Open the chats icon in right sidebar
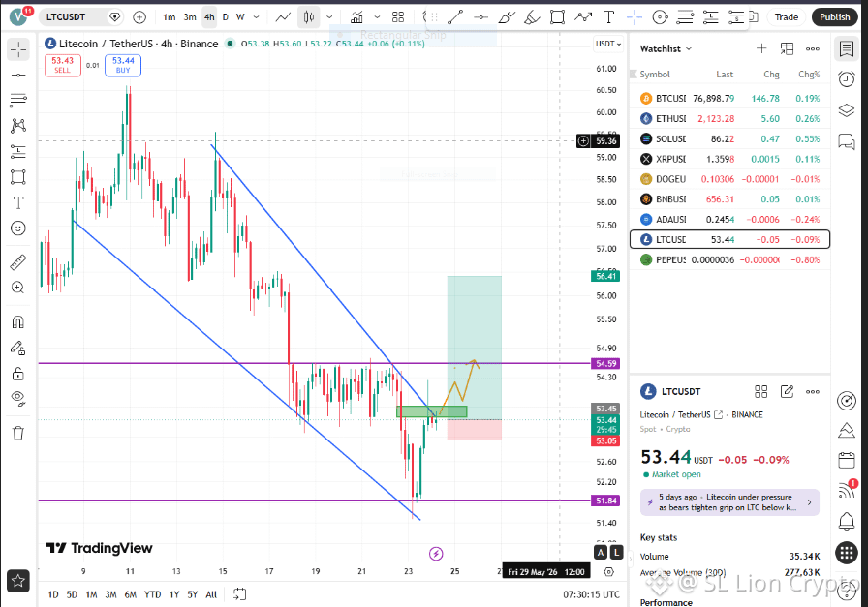This screenshot has height=607, width=868. (847, 141)
